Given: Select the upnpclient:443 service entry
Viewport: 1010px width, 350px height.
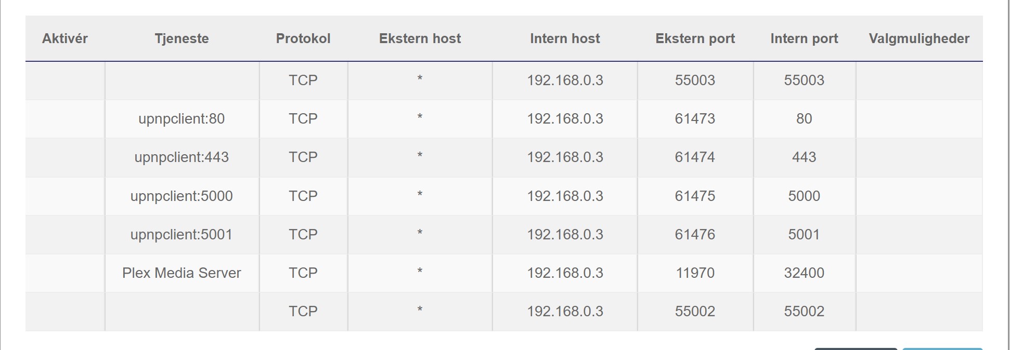Looking at the screenshot, I should (x=182, y=157).
